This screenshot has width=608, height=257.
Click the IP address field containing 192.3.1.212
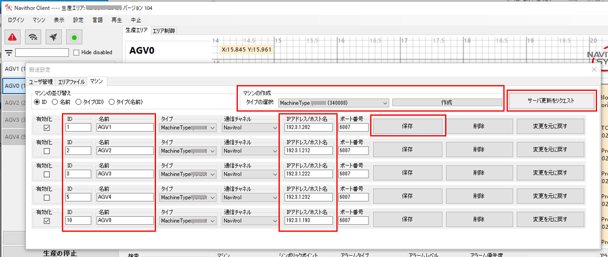[308, 151]
